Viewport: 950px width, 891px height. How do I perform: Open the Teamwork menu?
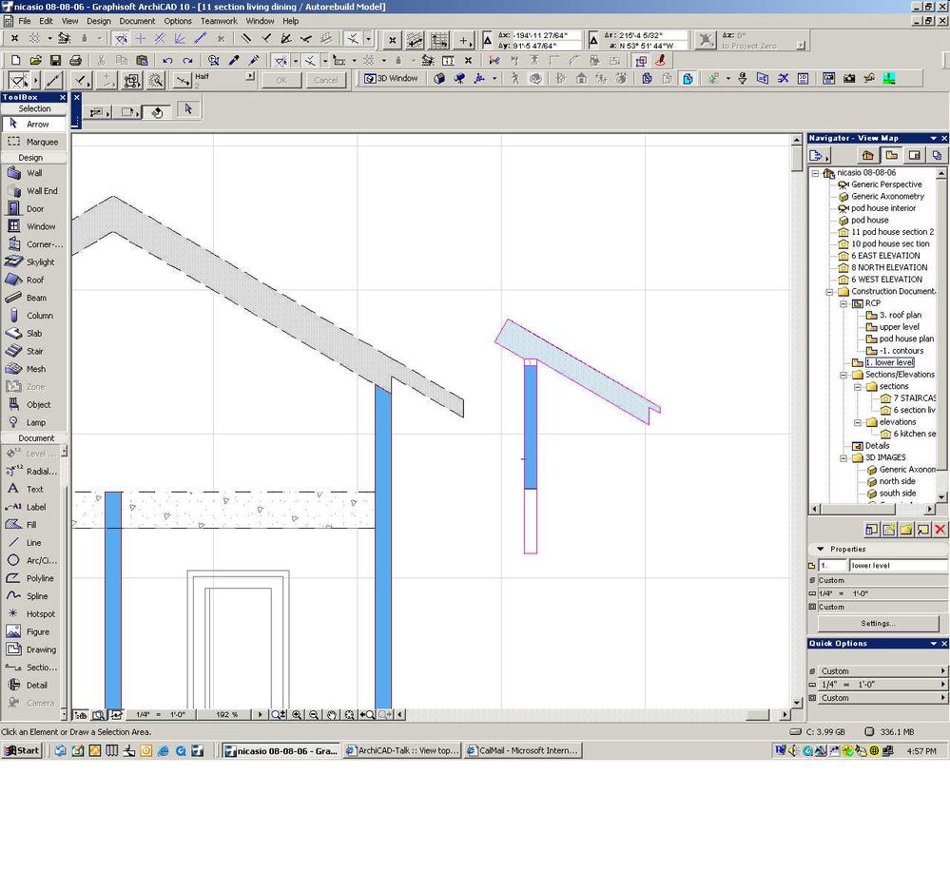[219, 21]
